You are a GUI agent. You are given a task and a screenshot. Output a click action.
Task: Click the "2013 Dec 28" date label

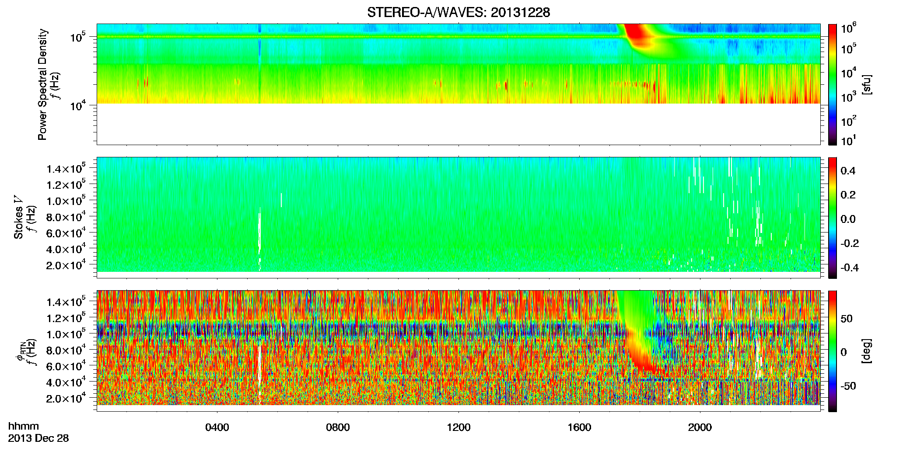tap(38, 438)
